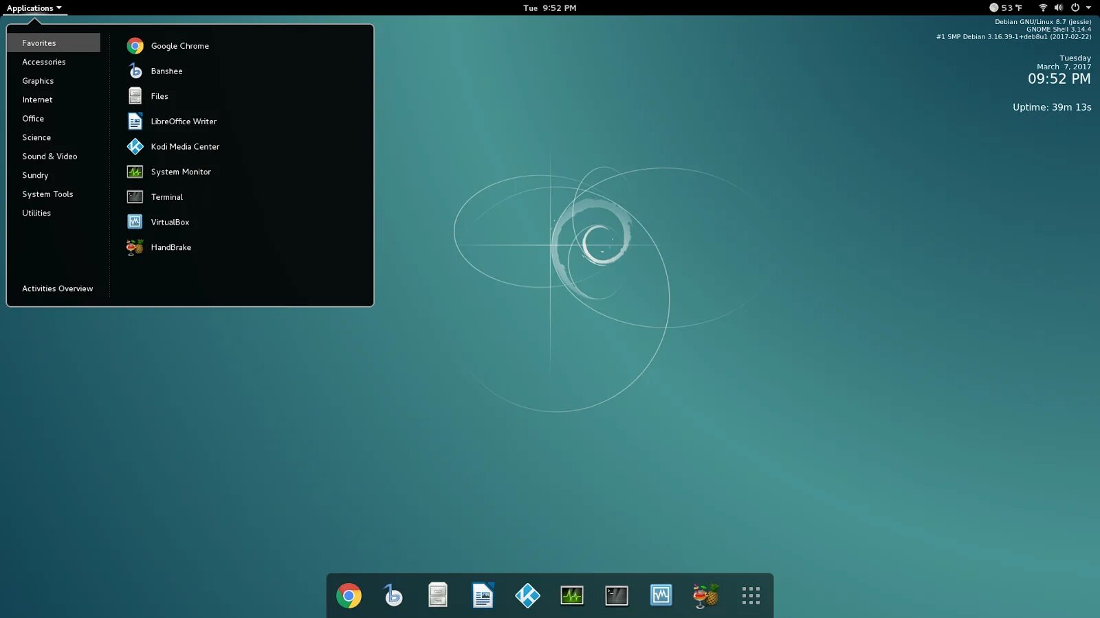This screenshot has width=1100, height=618.
Task: Open the application grid in the dock
Action: (751, 595)
